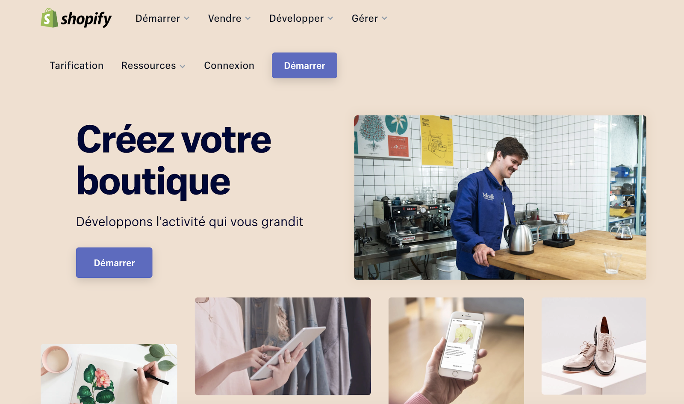Click the Démarrer button below the headline
This screenshot has width=684, height=404.
tap(114, 262)
